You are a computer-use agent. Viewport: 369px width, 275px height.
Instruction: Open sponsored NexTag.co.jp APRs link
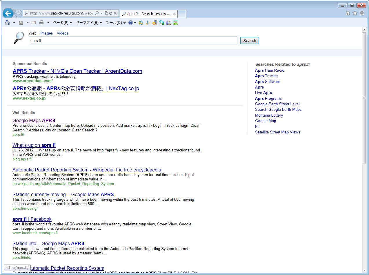(76, 88)
